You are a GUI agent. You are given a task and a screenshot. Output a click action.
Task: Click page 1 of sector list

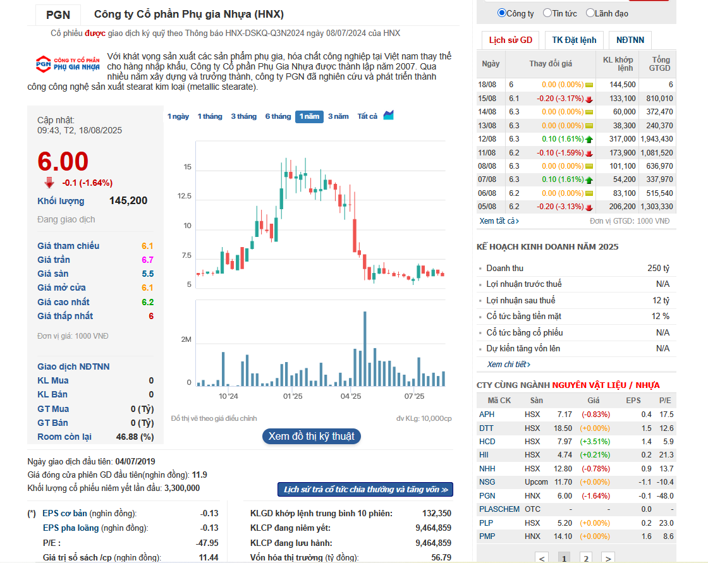(x=564, y=557)
